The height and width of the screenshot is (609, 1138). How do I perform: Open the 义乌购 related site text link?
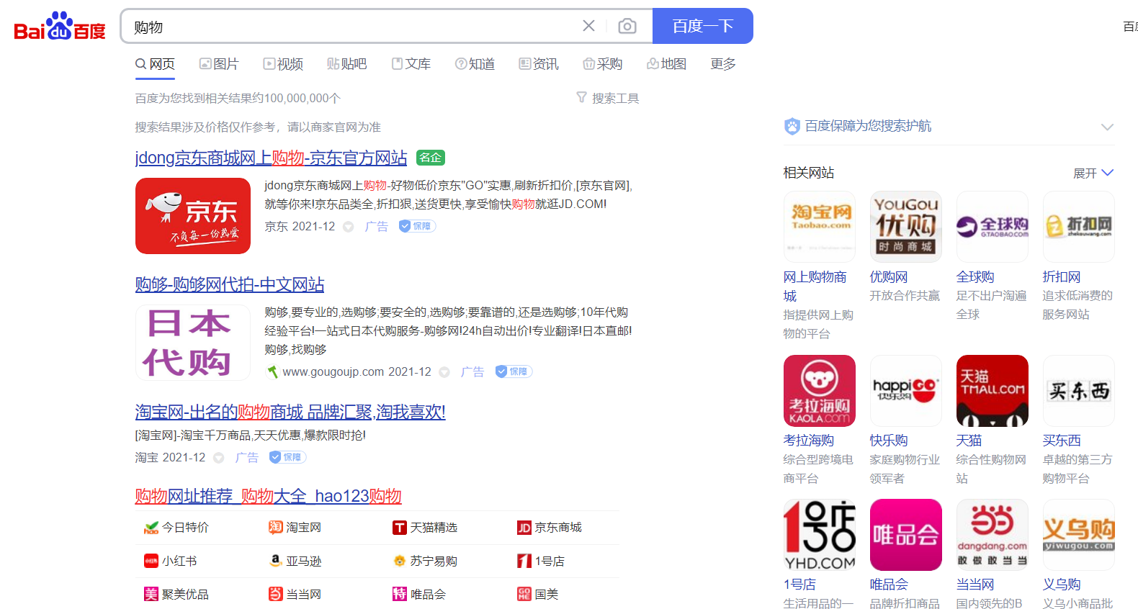(1062, 585)
